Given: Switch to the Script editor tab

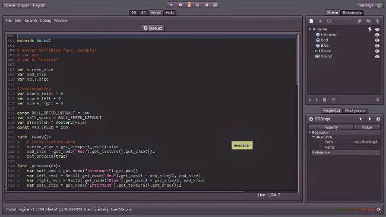Looking at the screenshot, I should click(156, 12).
